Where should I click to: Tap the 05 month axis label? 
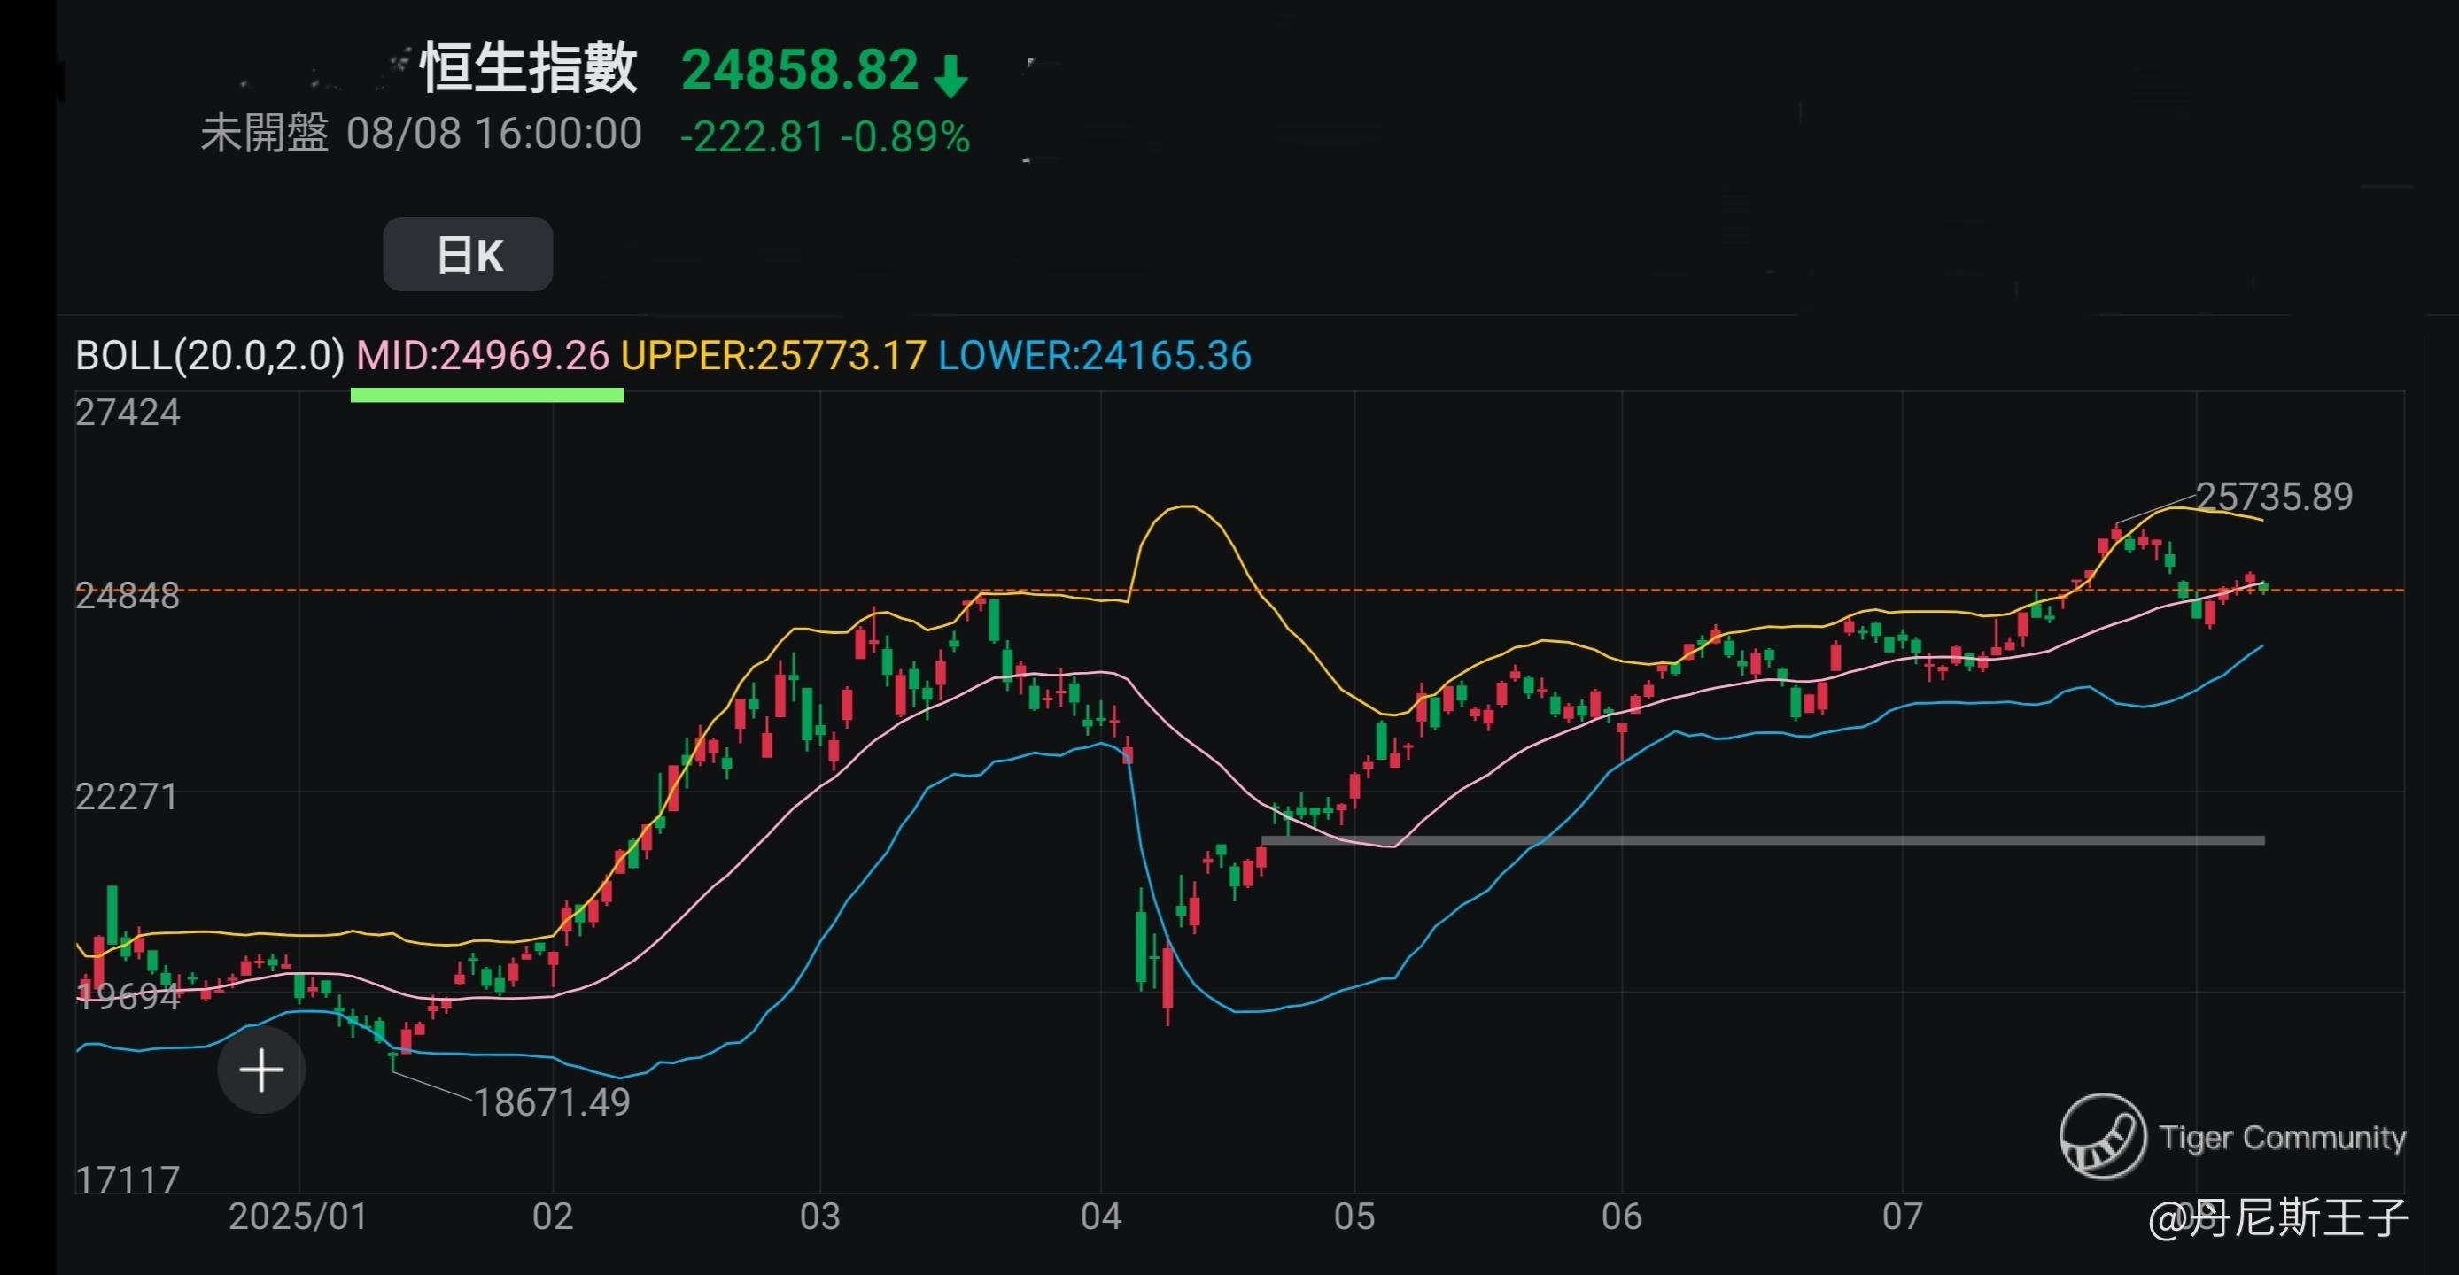1354,1216
